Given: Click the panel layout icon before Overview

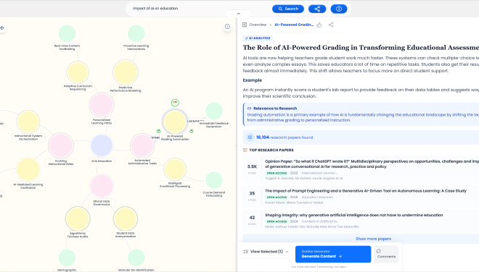Looking at the screenshot, I should tap(245, 25).
